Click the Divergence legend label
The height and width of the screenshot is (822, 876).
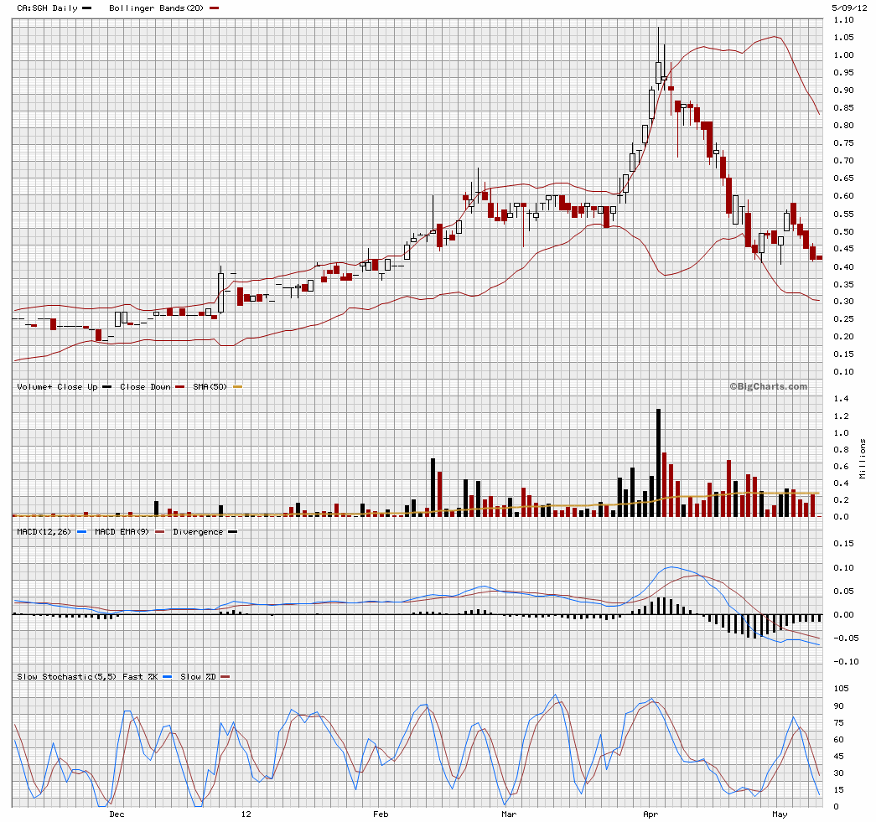[199, 532]
